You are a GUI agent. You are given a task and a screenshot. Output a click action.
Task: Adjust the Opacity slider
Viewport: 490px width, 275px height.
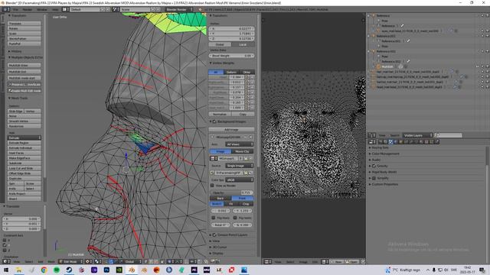click(231, 192)
